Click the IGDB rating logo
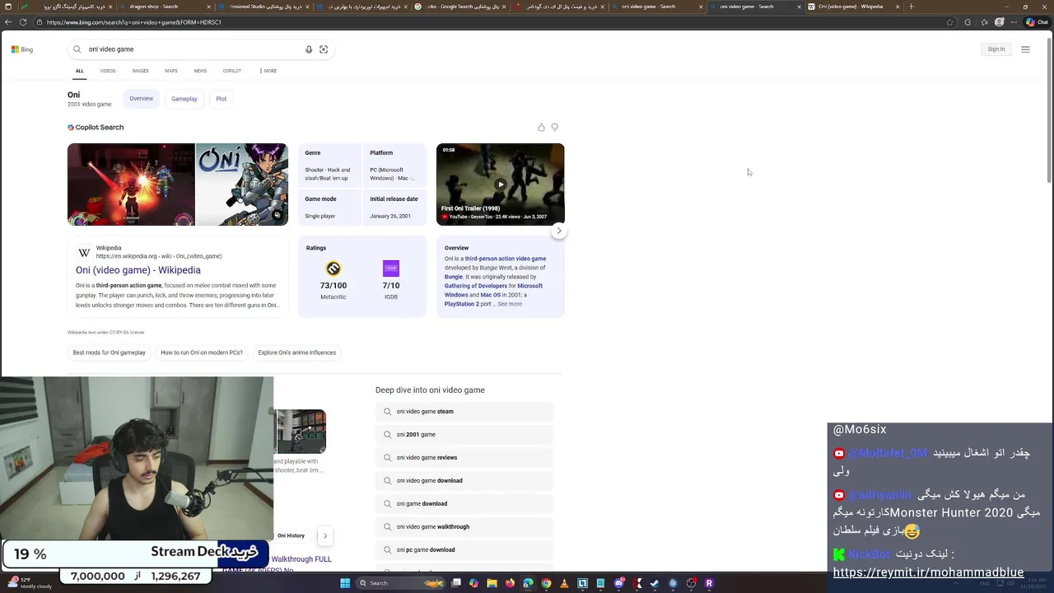Viewport: 1054px width, 593px height. 391,268
